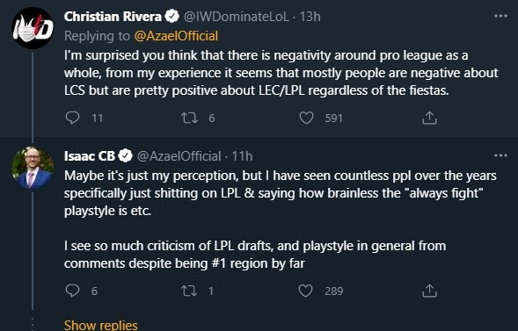Open Christian Rivera's profile name
This screenshot has height=331, width=518.
coord(113,17)
